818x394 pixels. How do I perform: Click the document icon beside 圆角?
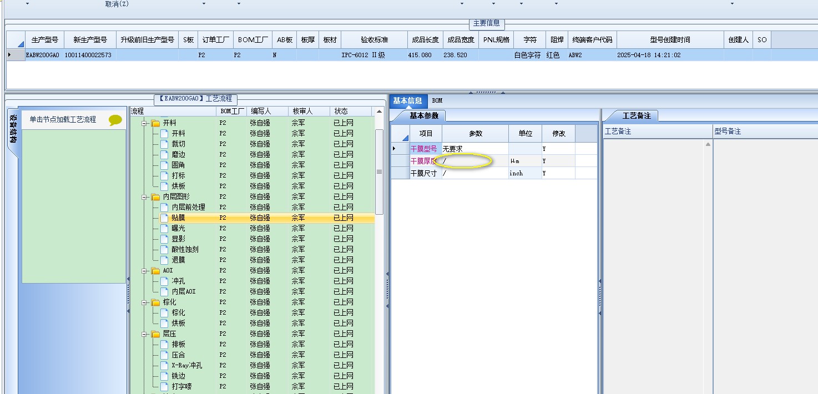point(164,165)
